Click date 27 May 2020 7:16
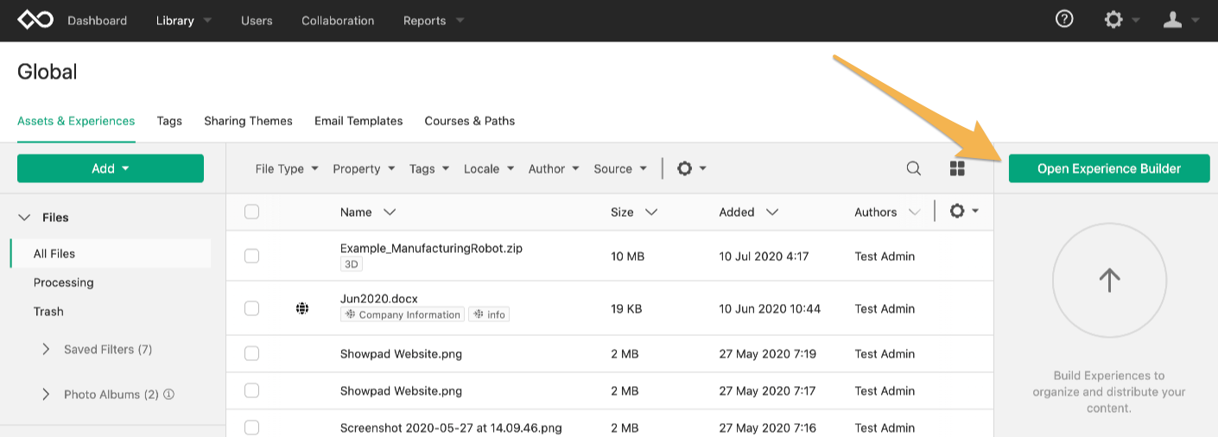Screen dimensions: 1218x437 (x=767, y=427)
